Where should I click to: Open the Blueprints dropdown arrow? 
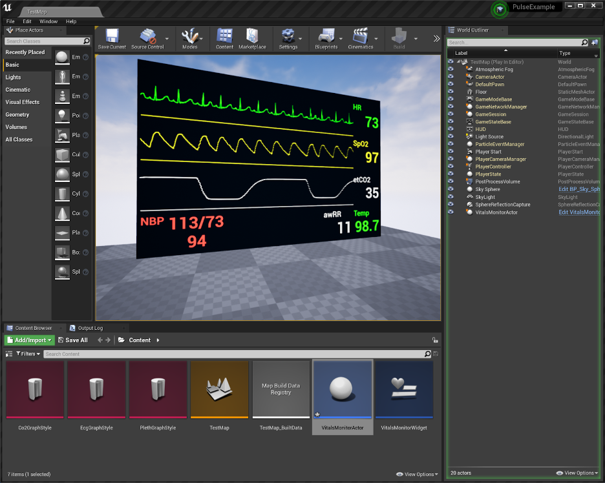(x=341, y=39)
